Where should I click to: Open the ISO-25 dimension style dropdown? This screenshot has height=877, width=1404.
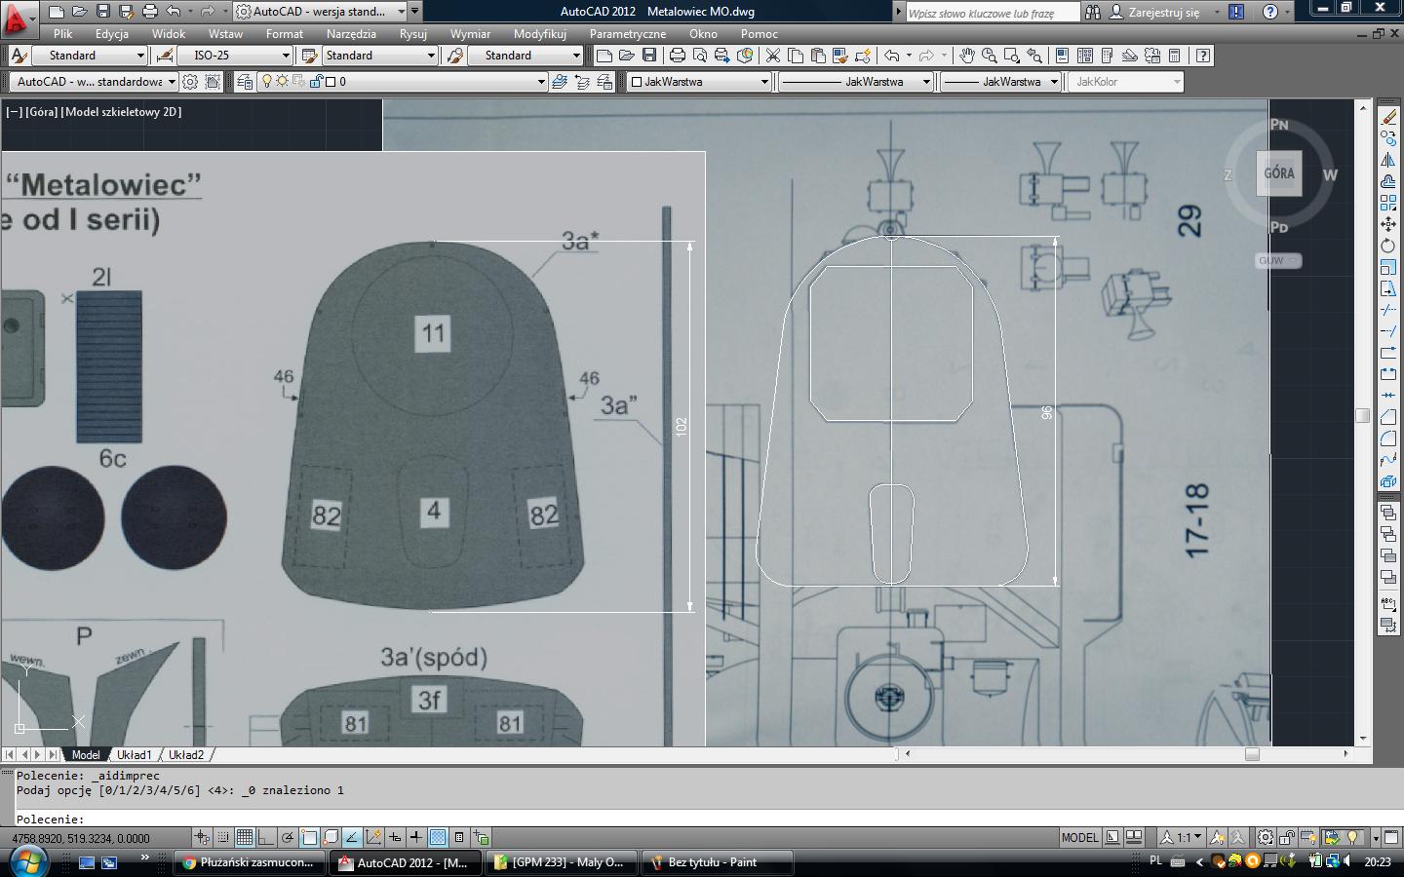(285, 56)
